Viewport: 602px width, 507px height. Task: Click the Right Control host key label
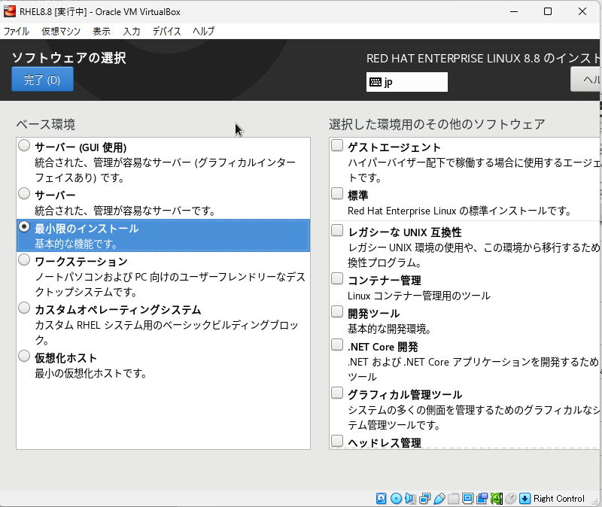click(x=558, y=499)
